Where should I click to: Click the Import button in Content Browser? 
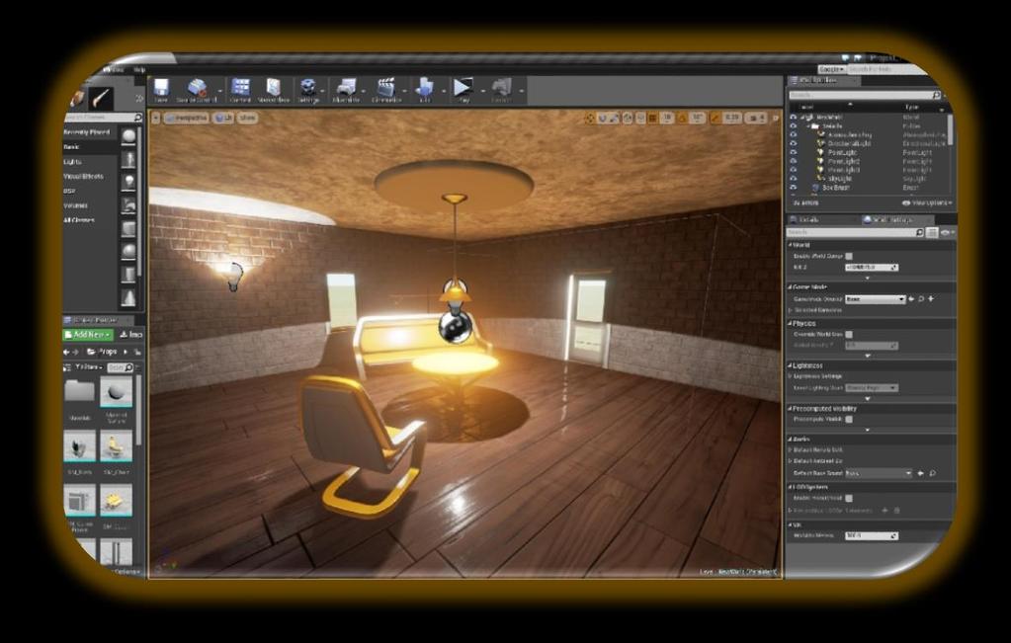tap(130, 335)
